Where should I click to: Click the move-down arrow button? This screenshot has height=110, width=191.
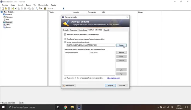tap(121, 74)
